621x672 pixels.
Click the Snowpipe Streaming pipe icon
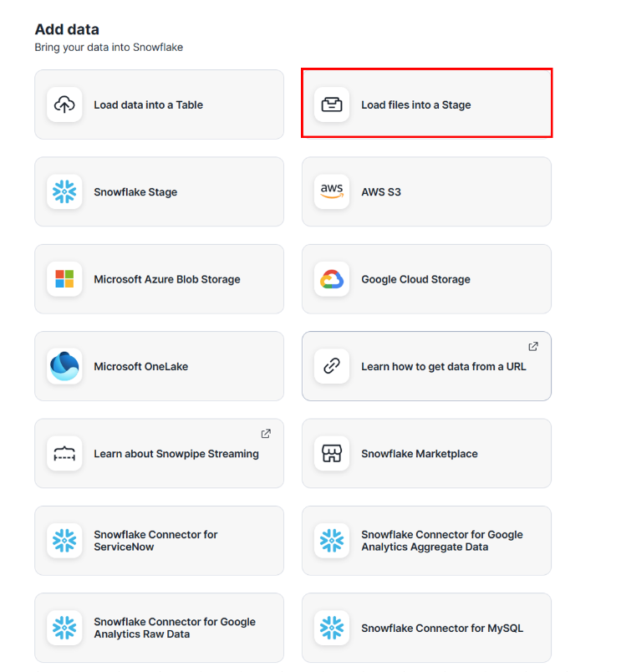[x=64, y=453]
